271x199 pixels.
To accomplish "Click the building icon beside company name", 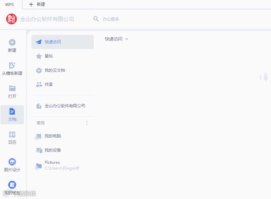I will [39, 106].
